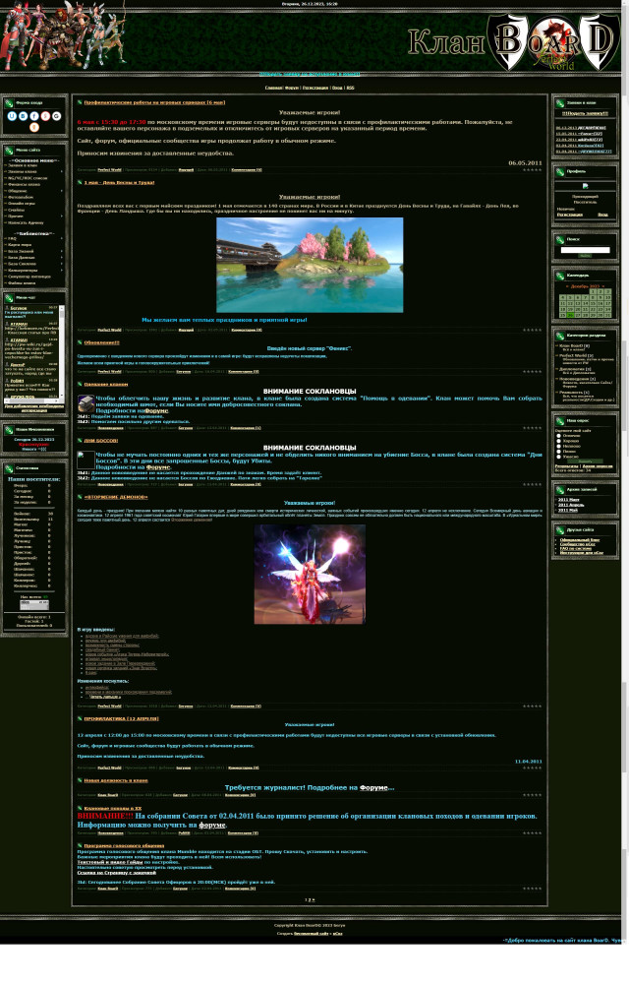Viewport: 629px width, 984px height.
Task: Click the mini-chat vertical scrollbar
Action: 62,351
